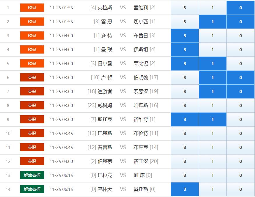Pick option 0 for 曼联 vs 伊斯坦
The height and width of the screenshot is (197, 255).
[x=240, y=50]
